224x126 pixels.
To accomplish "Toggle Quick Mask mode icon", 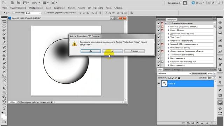I will coord(4,122).
